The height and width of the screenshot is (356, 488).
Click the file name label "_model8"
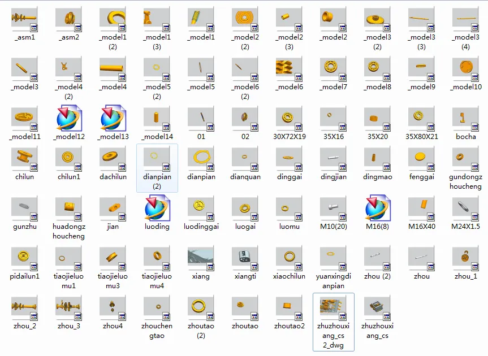coord(378,87)
